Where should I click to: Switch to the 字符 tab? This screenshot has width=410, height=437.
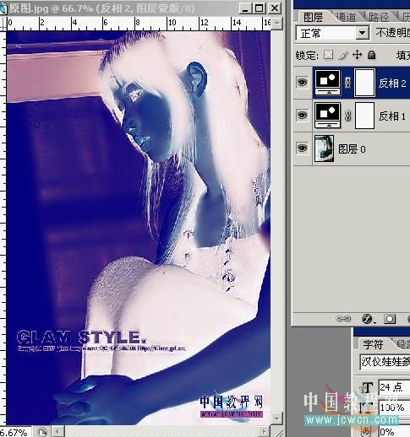pyautogui.click(x=373, y=345)
